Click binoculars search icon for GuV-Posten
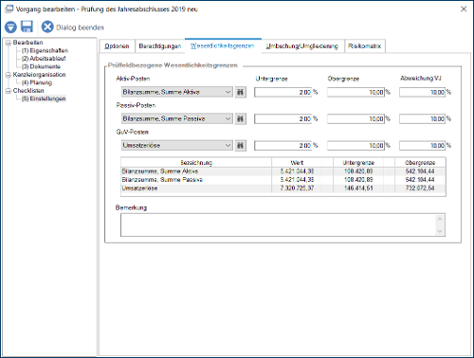 coord(241,146)
